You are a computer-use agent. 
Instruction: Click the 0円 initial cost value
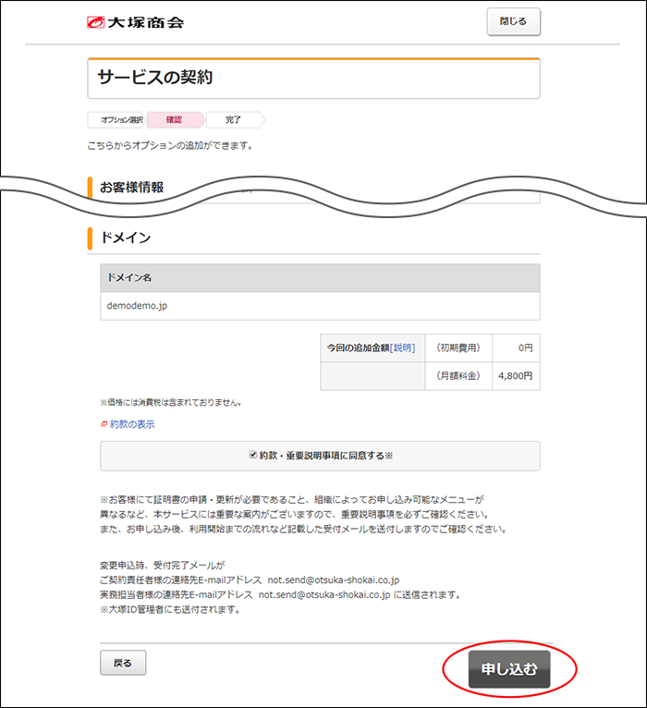click(526, 348)
